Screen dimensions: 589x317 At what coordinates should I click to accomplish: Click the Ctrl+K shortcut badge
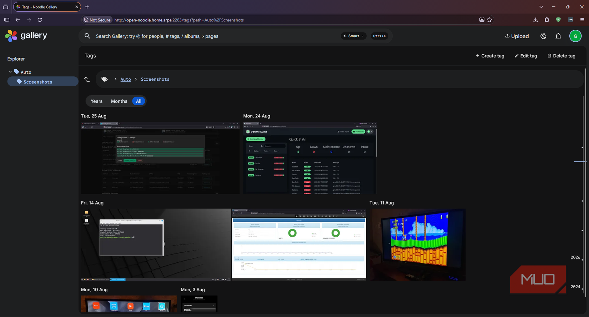[379, 36]
